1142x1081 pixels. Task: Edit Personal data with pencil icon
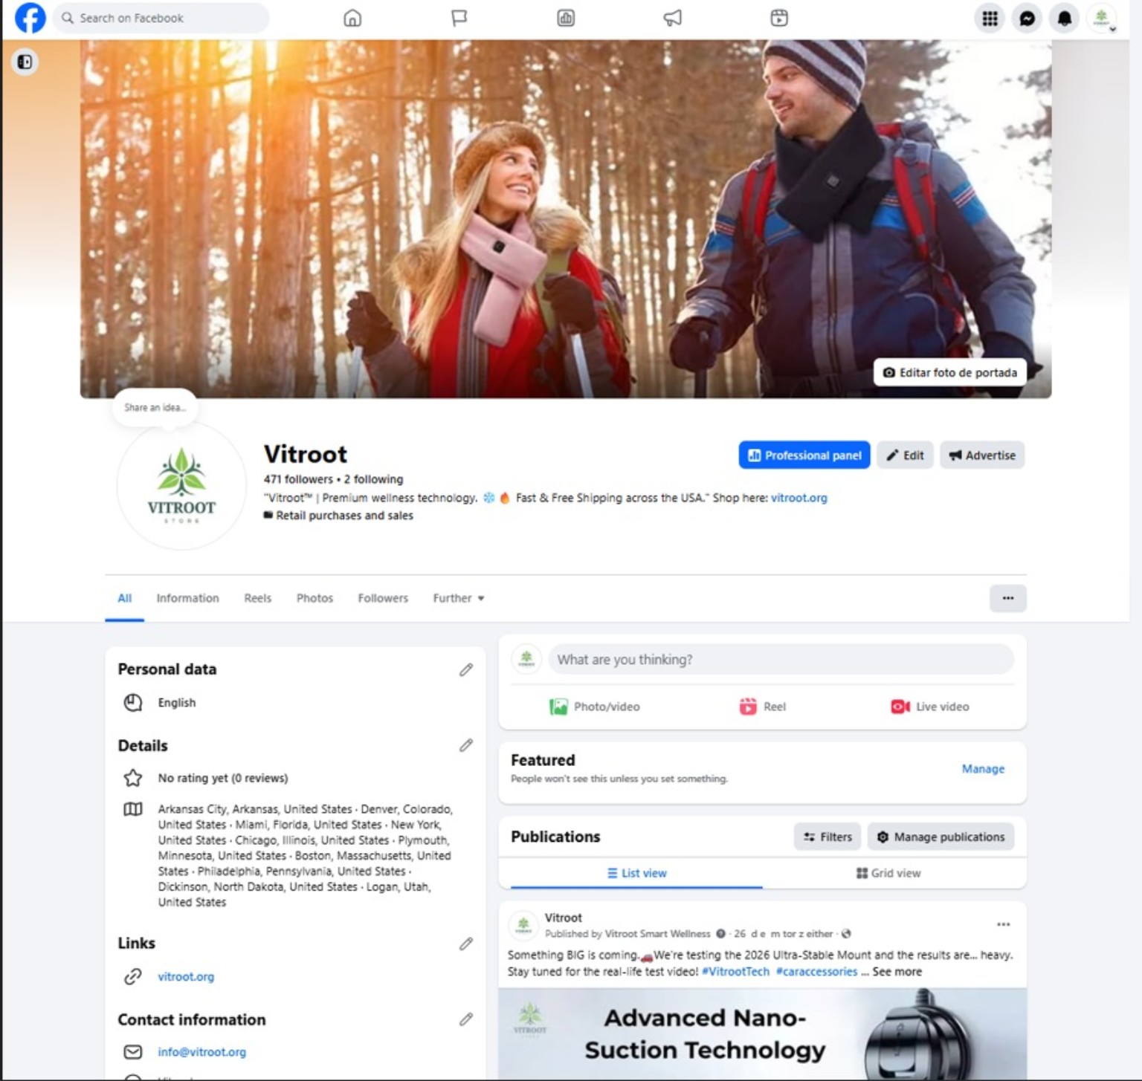click(465, 670)
